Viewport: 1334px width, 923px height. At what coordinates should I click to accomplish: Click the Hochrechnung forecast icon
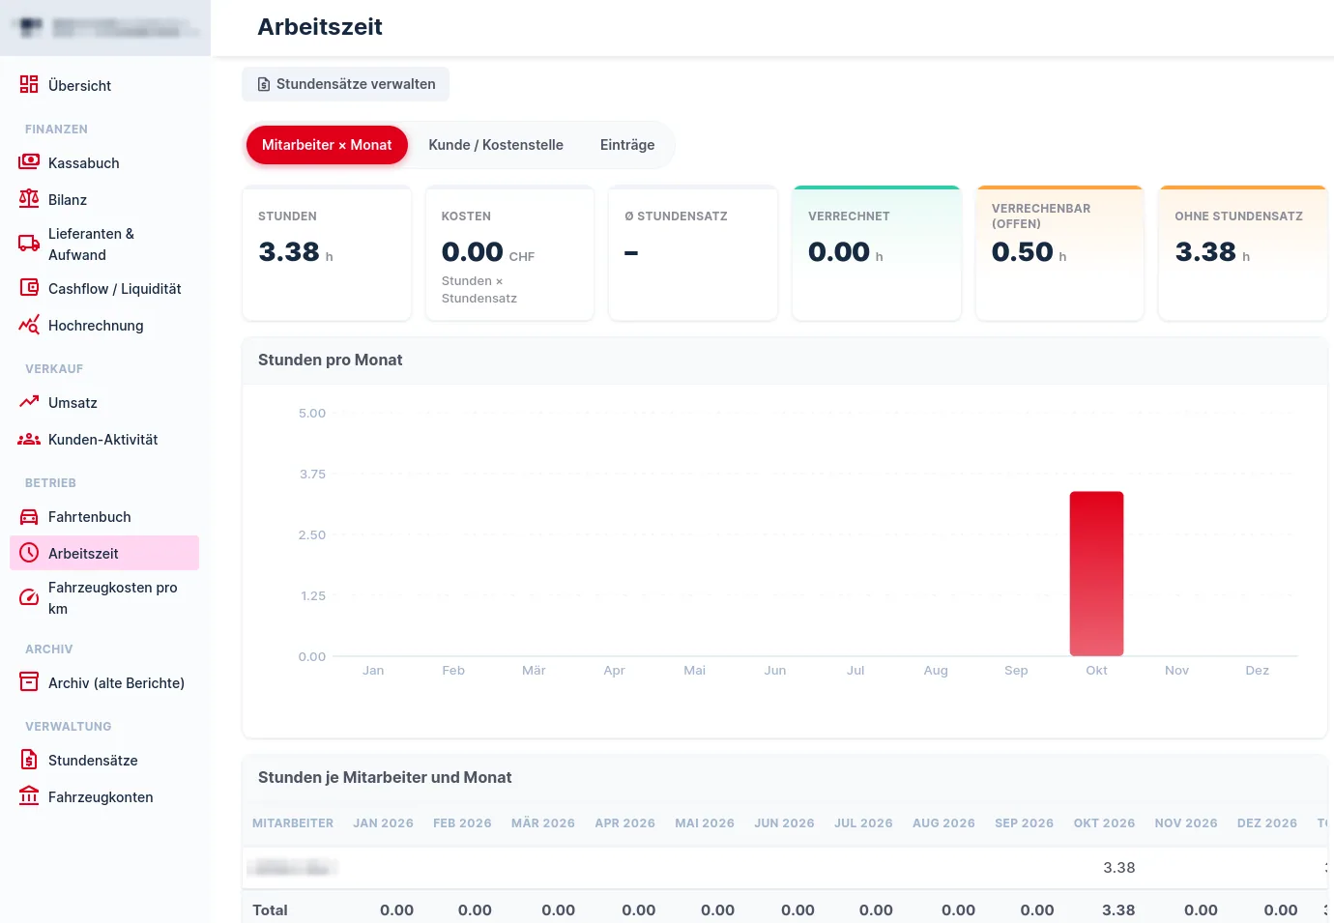(x=29, y=325)
